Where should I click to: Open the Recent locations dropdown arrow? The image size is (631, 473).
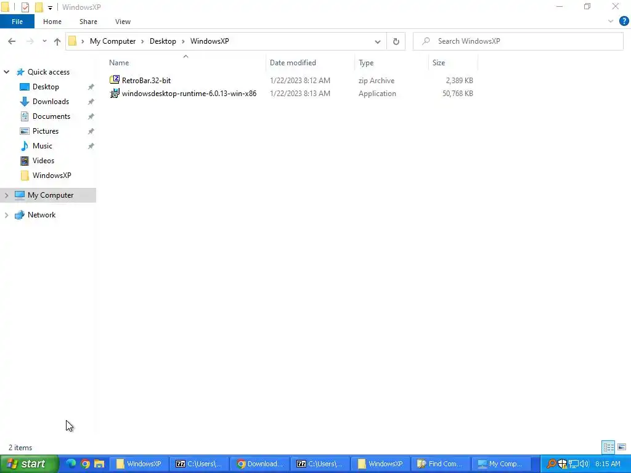pyautogui.click(x=44, y=41)
